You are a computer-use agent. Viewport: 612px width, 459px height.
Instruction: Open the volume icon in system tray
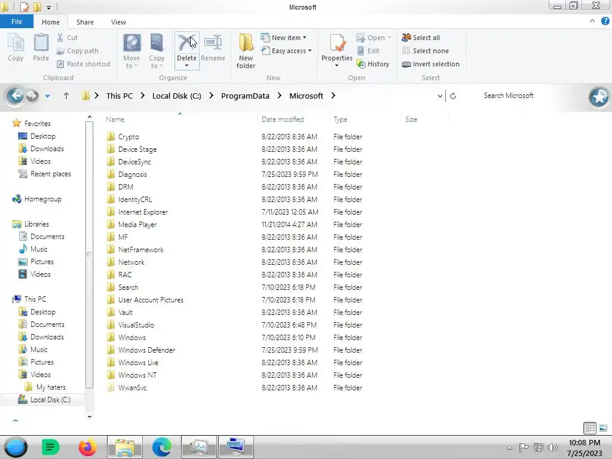(x=553, y=448)
